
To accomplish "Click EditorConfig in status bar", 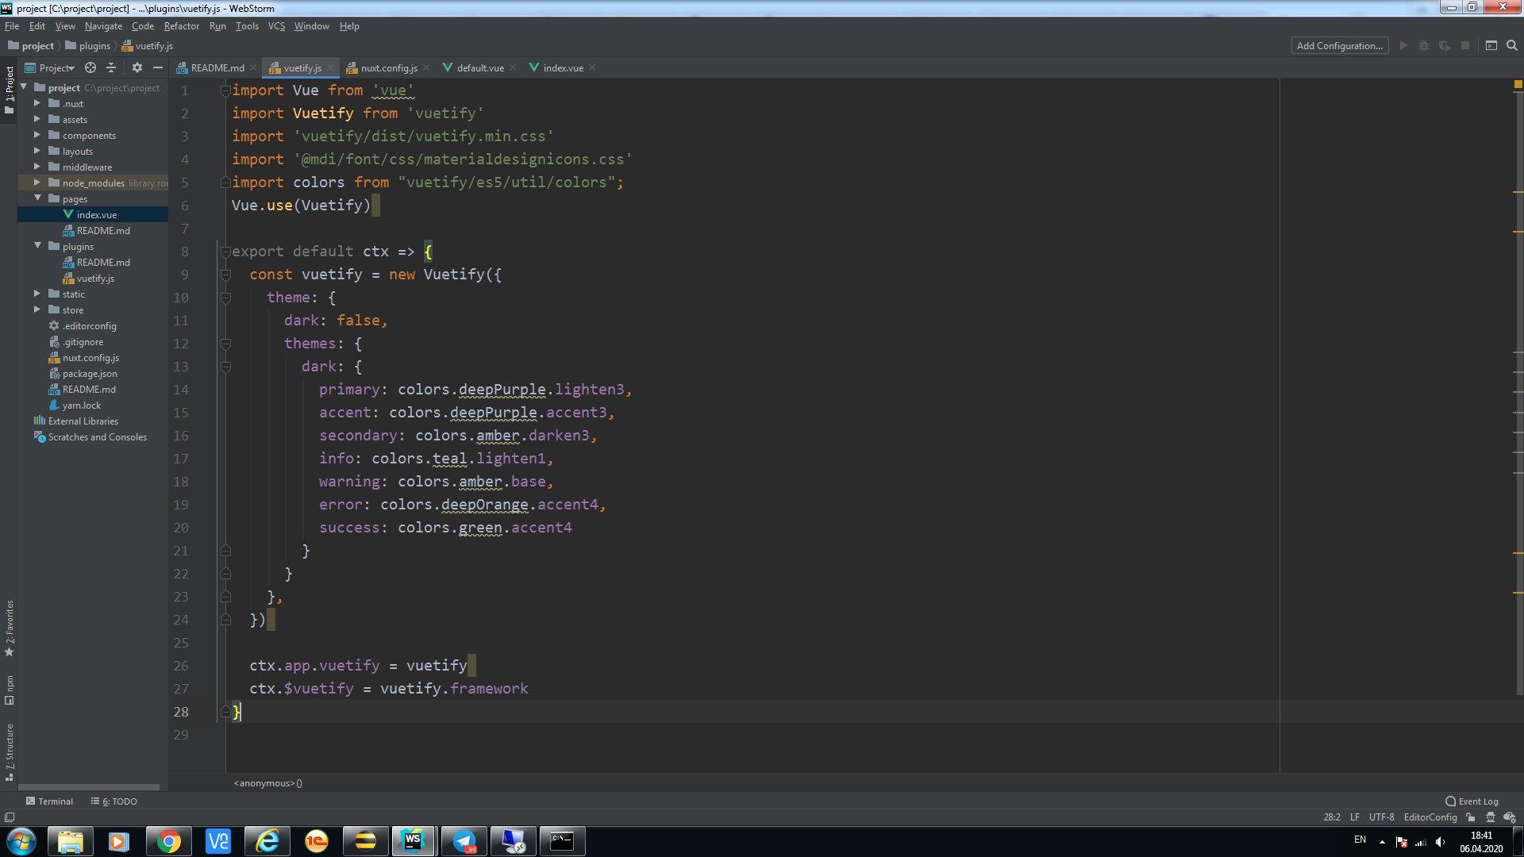I will point(1430,817).
